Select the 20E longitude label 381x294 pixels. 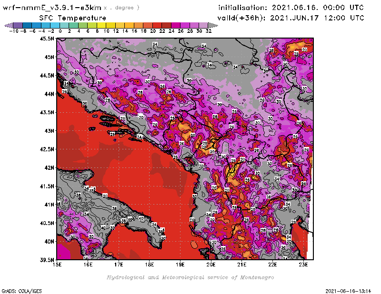[211, 265]
